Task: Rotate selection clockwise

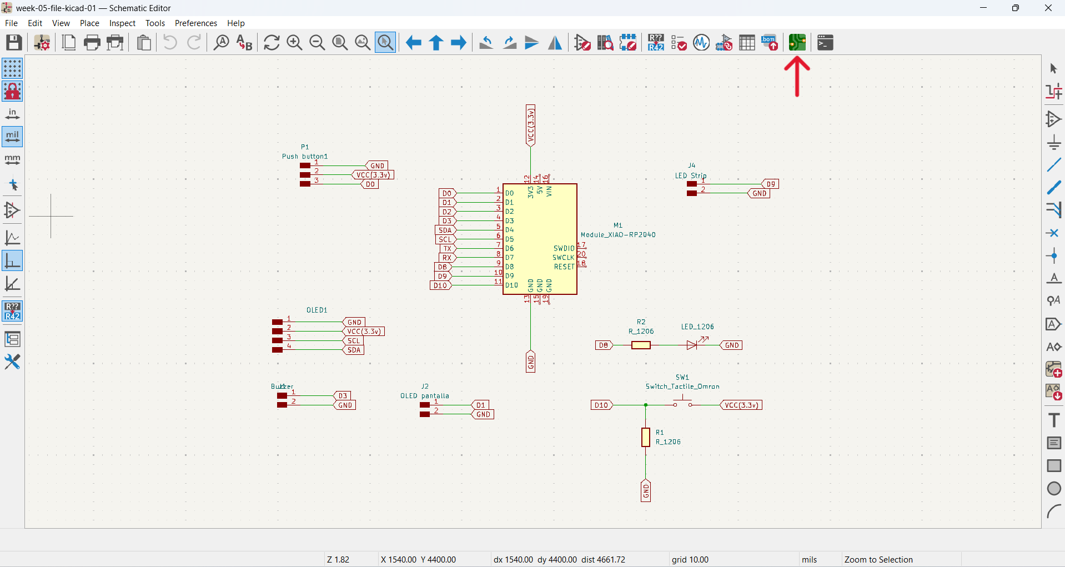Action: 509,42
